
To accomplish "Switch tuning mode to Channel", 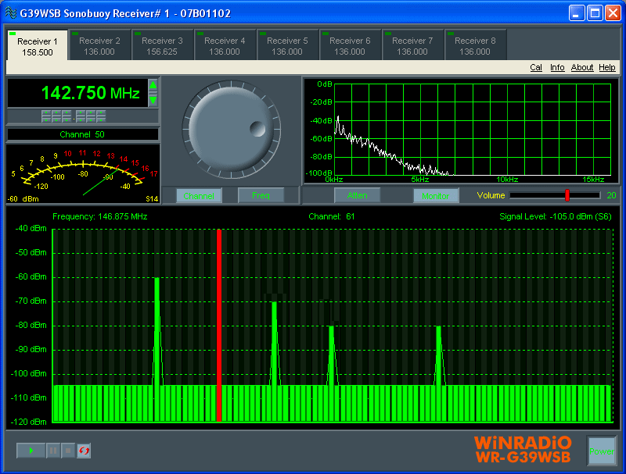I will coord(200,196).
